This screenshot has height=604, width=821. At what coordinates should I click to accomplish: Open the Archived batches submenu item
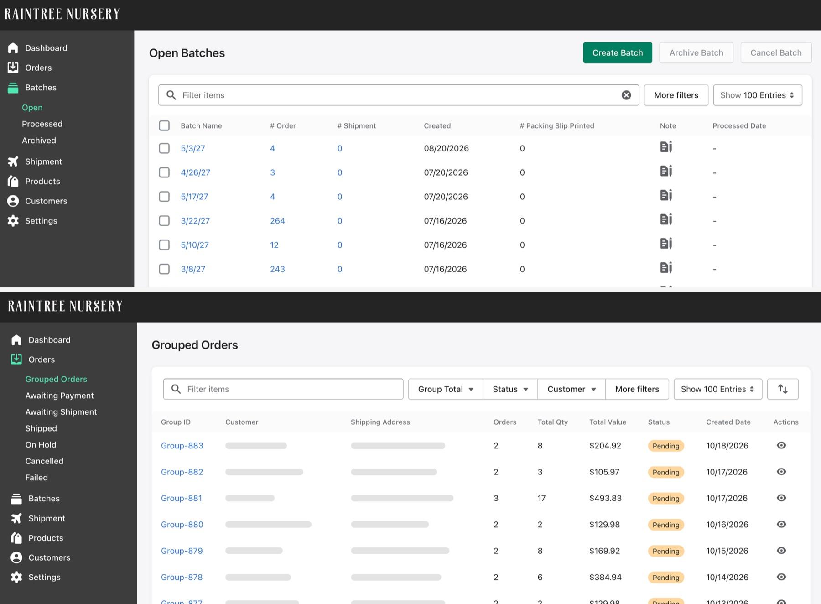pyautogui.click(x=39, y=141)
